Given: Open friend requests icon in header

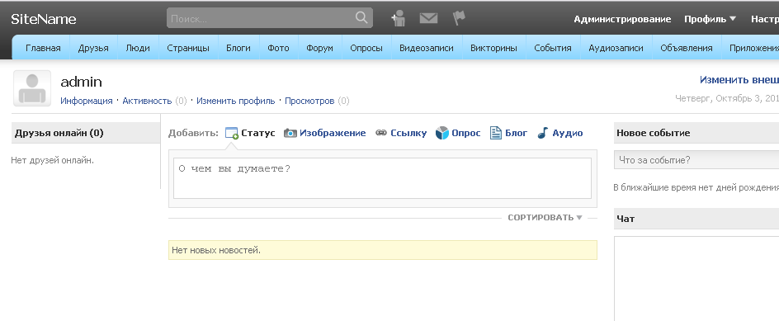Looking at the screenshot, I should click(398, 18).
